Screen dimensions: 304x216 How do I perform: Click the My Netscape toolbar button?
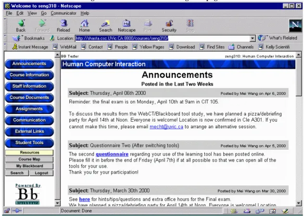(127, 26)
